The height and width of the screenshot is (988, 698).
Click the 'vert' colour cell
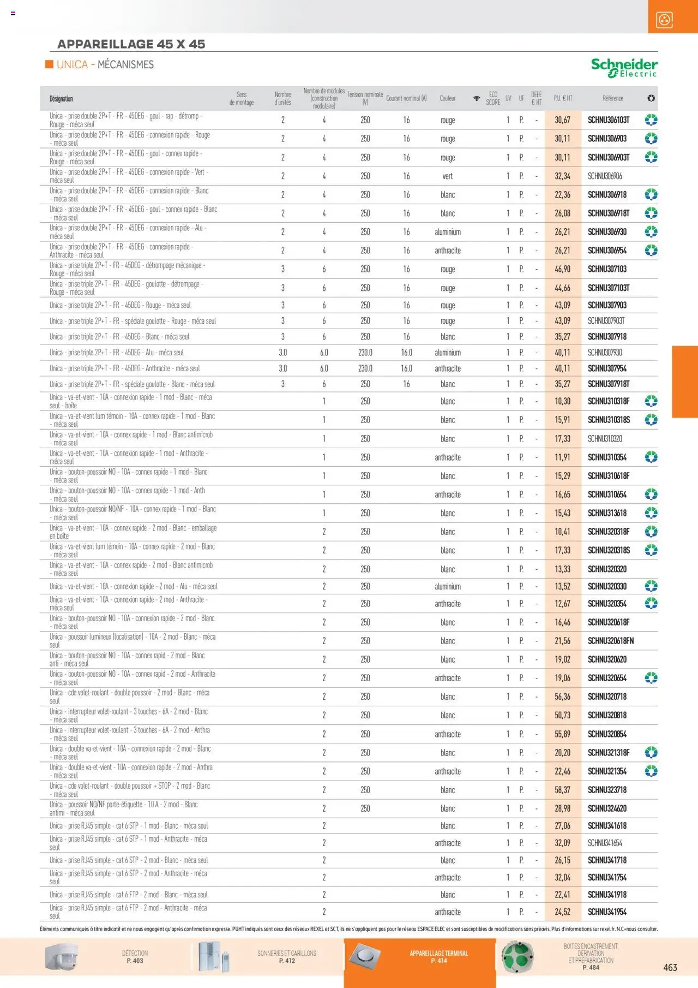(x=448, y=176)
